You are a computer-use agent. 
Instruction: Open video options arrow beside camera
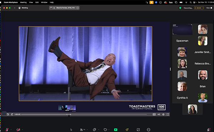[x=22, y=130]
